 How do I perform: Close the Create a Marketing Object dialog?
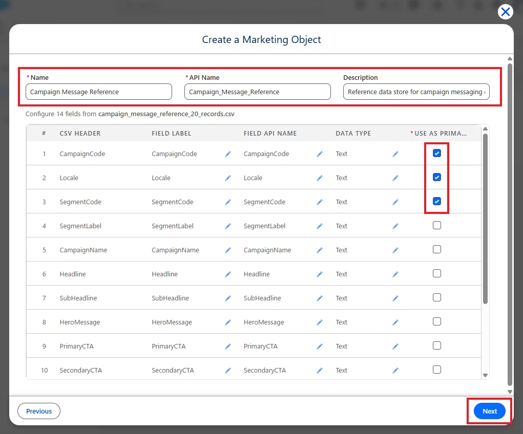(505, 12)
